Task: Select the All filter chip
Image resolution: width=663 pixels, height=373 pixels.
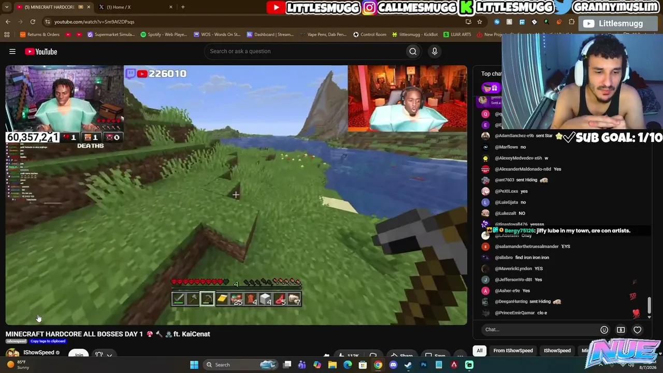Action: click(480, 351)
